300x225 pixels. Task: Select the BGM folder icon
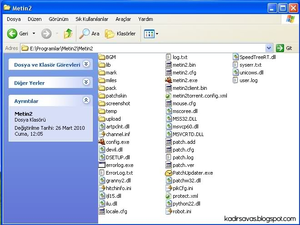click(102, 57)
